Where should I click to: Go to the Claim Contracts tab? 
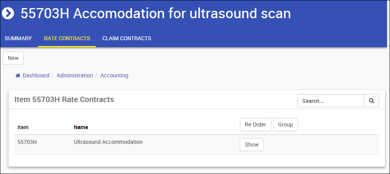[x=127, y=39]
